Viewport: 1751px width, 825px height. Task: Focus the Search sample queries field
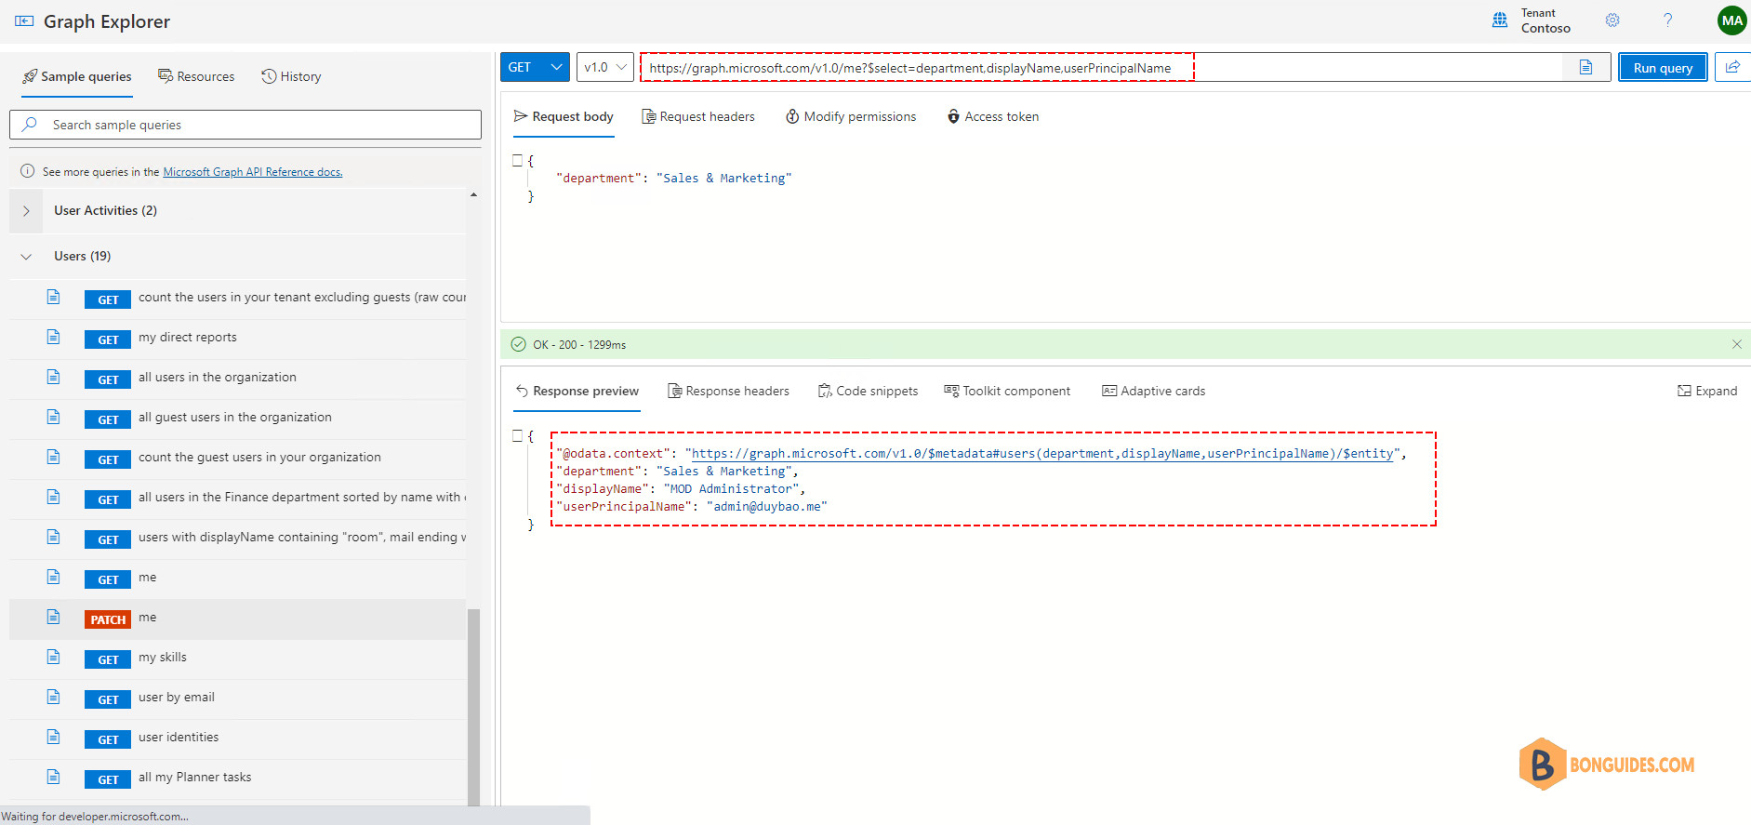click(x=245, y=125)
